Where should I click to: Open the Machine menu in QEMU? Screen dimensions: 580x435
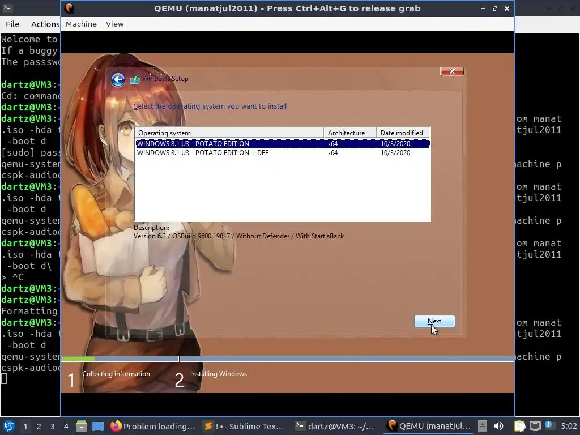pyautogui.click(x=81, y=24)
